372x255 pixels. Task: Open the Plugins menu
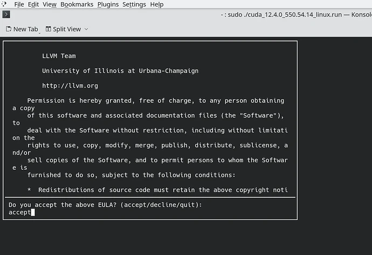(108, 4)
